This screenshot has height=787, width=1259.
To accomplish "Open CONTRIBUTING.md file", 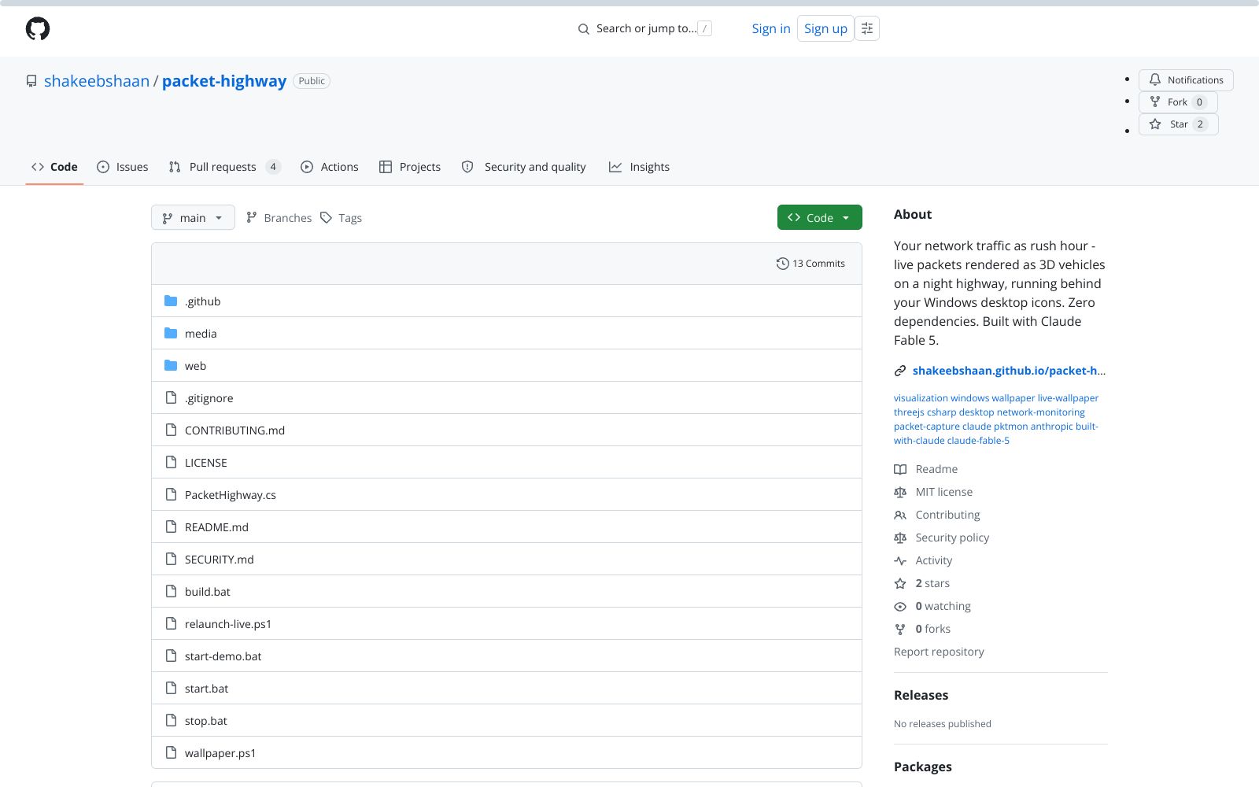I will [x=234, y=430].
